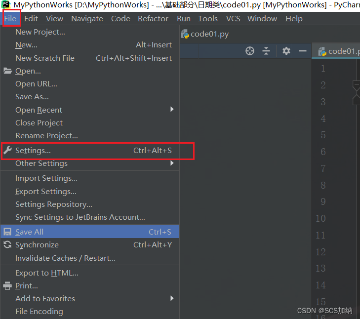Click line number 8 in gutter
Image resolution: width=360 pixels, height=319 pixels.
323,185
